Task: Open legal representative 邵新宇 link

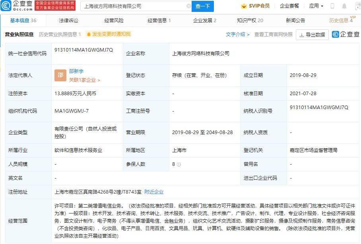Action: coord(76,71)
